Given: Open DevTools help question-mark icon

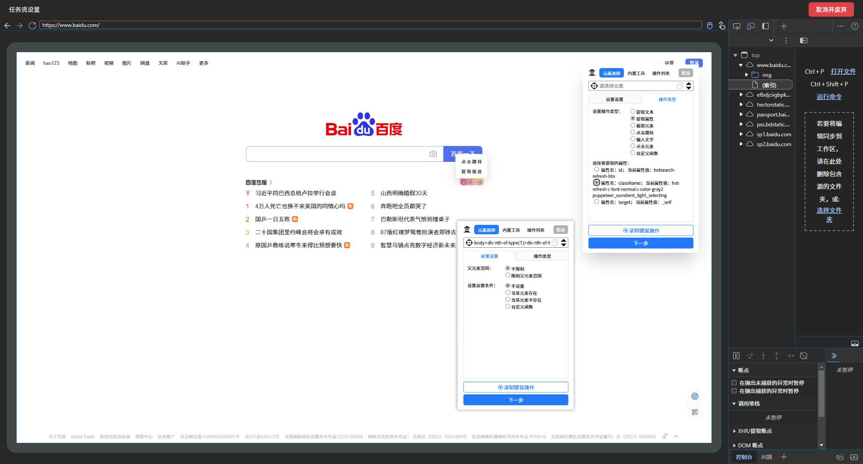Looking at the screenshot, I should click(855, 26).
